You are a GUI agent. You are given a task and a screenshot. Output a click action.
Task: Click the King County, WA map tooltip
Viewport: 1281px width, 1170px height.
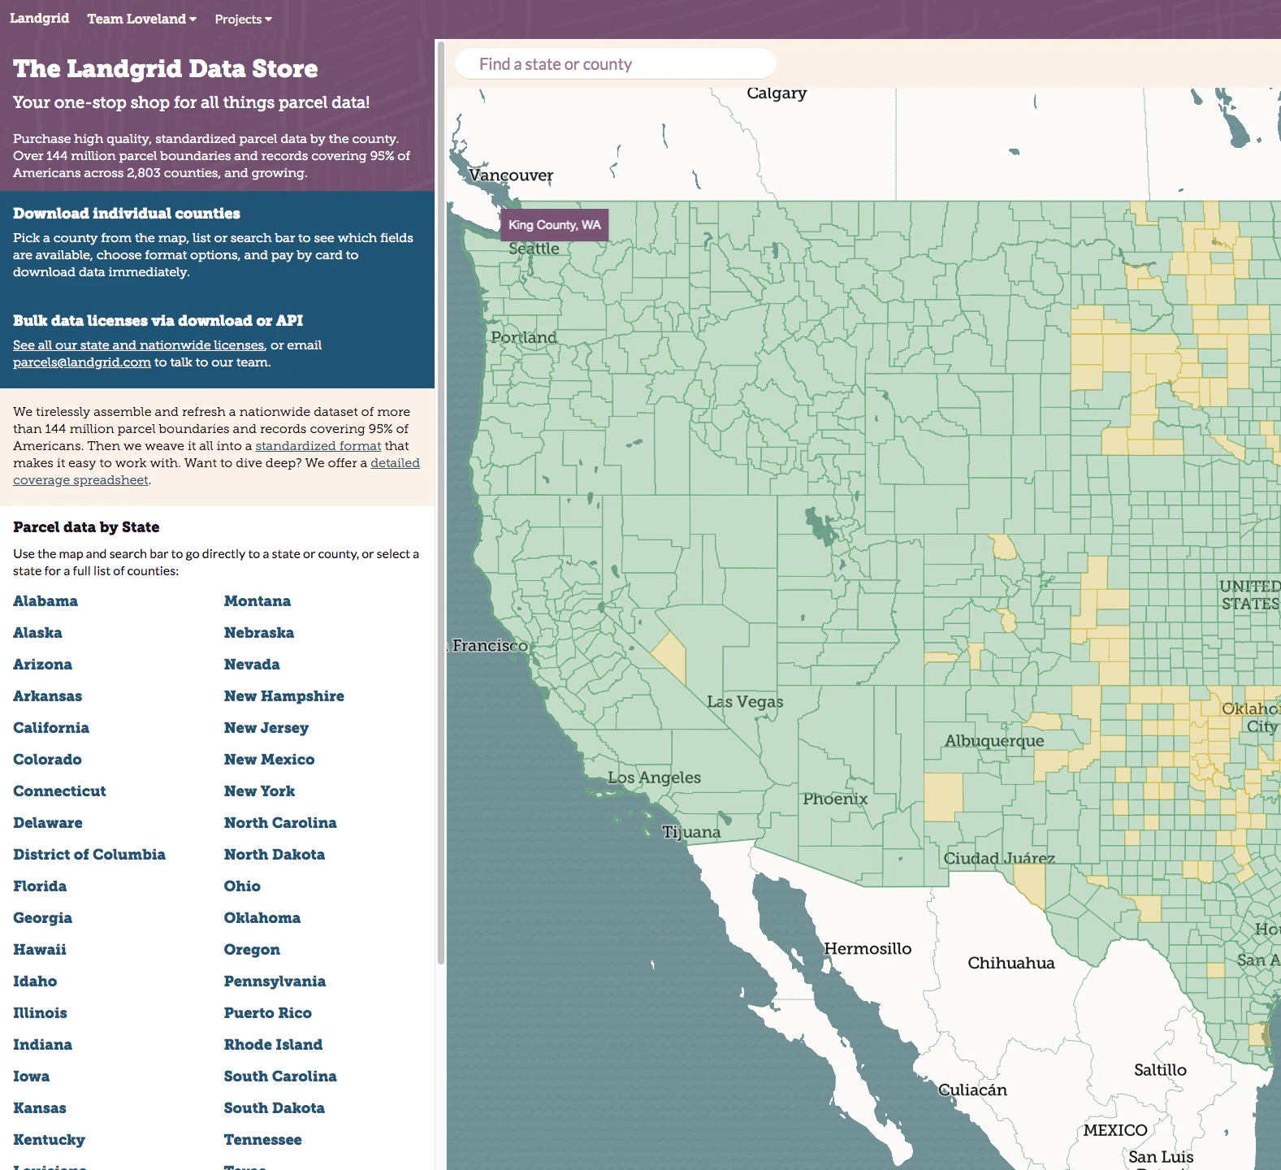555,225
